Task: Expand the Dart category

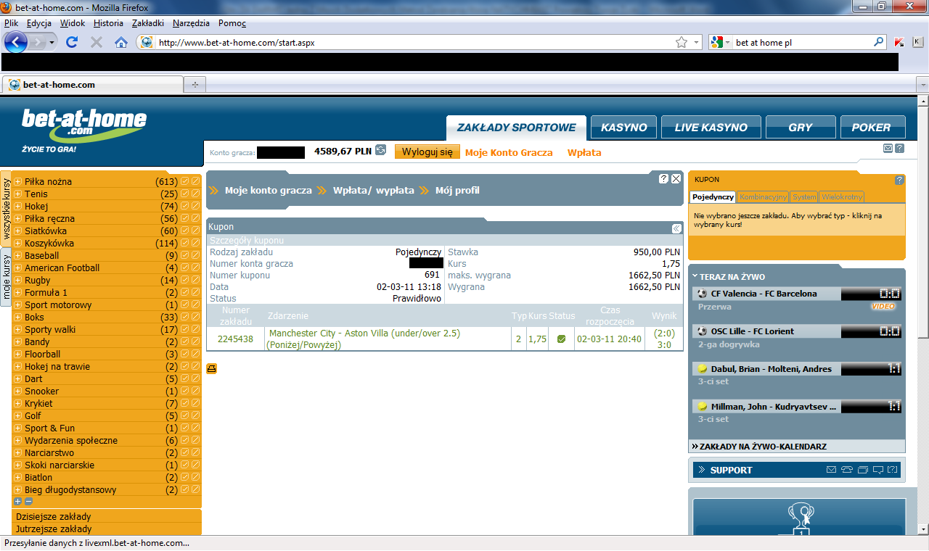Action: click(18, 378)
